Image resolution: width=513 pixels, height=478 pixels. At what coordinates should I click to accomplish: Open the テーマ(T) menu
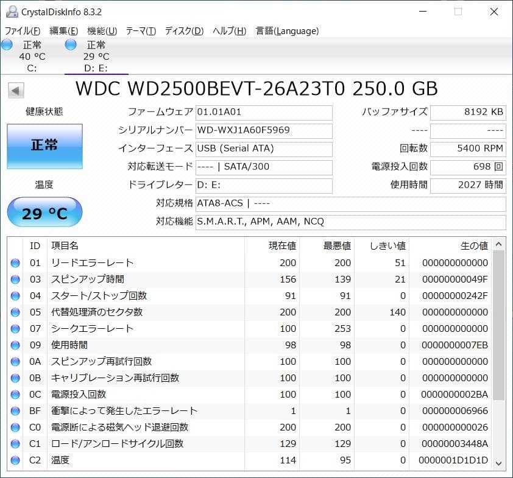(141, 30)
